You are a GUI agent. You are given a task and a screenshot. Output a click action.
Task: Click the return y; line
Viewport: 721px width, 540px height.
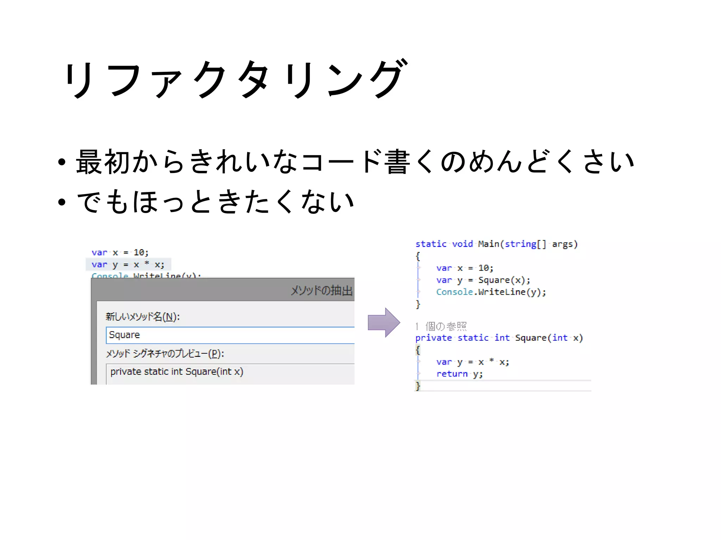pos(459,374)
